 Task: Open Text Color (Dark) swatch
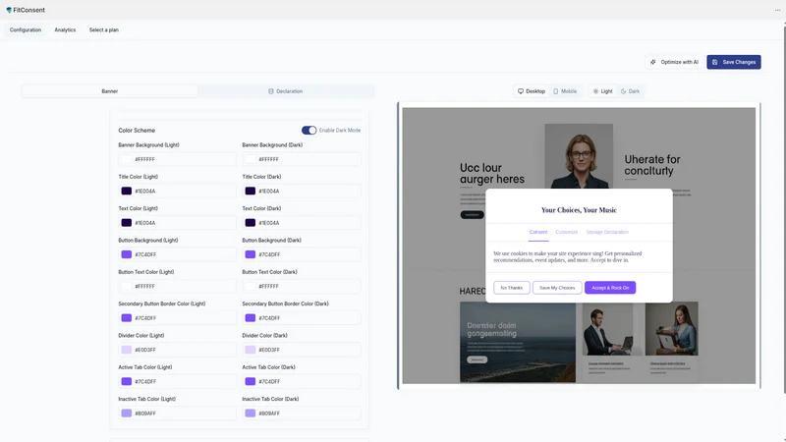click(251, 223)
